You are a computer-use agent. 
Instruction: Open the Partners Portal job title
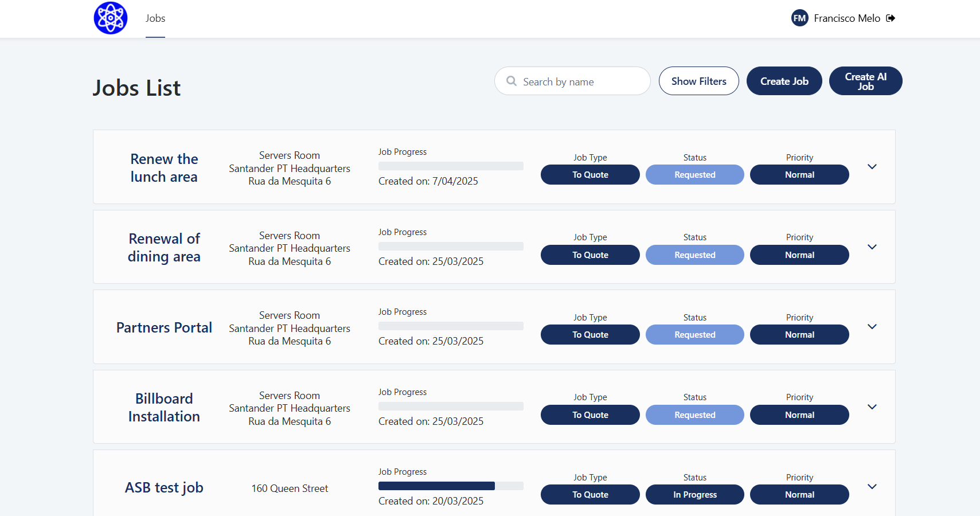164,327
